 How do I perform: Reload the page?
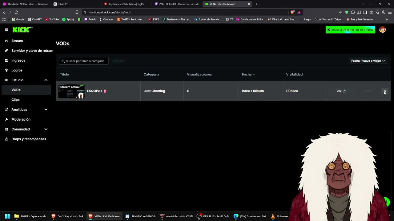pos(16,12)
